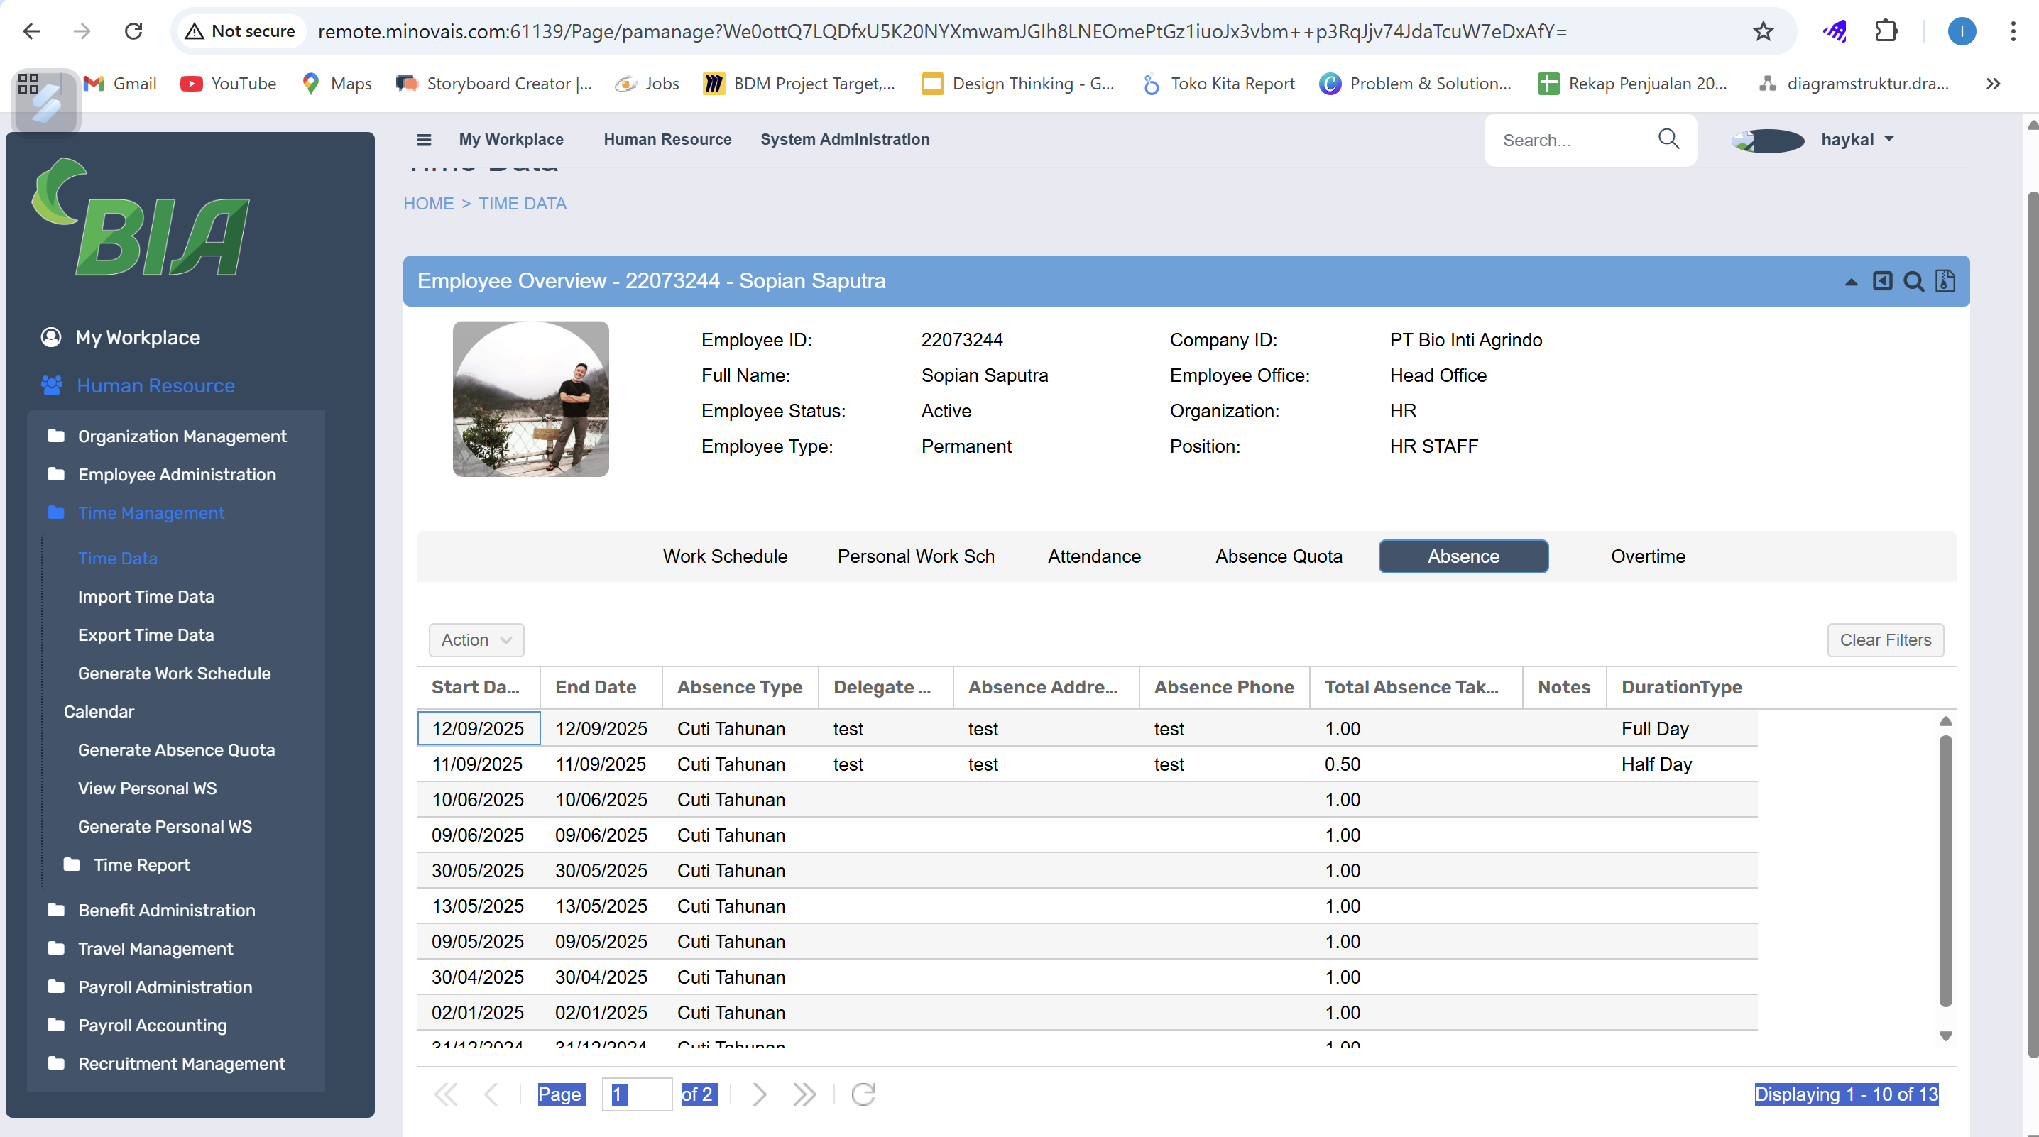This screenshot has width=2039, height=1137.
Task: Collapse the Employee Overview panel with up arrow
Action: coord(1851,282)
